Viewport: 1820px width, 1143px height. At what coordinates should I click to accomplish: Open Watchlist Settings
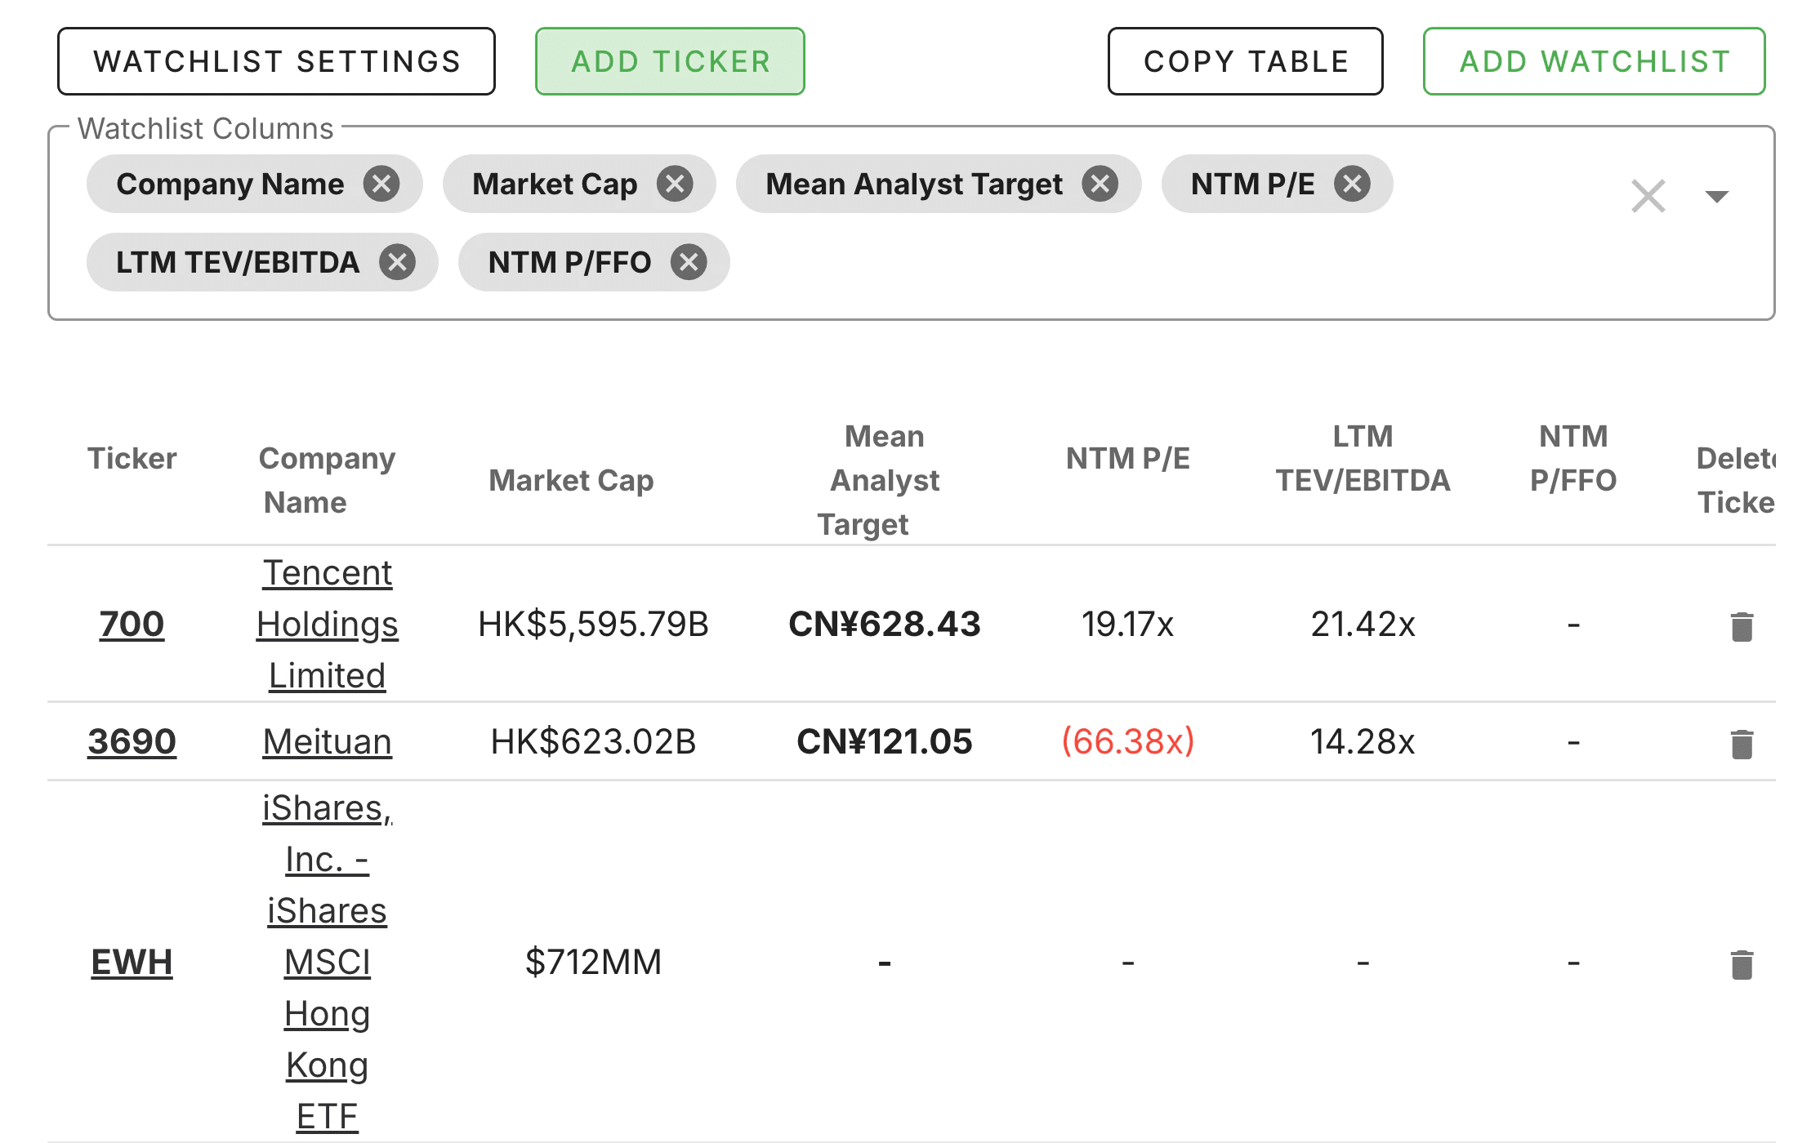pyautogui.click(x=276, y=60)
